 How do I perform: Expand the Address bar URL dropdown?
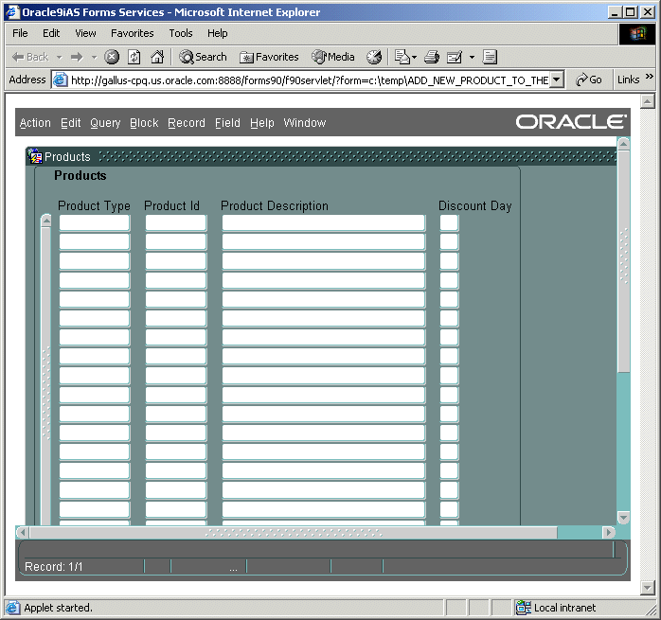pos(557,80)
